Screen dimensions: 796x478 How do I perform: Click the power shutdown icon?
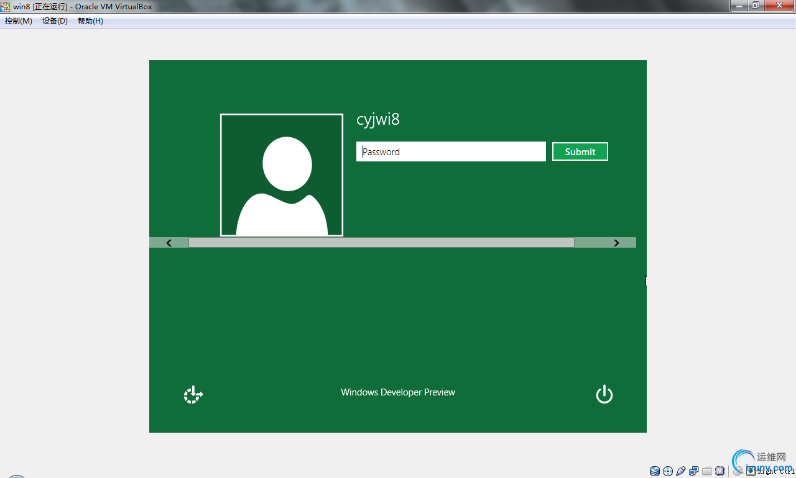click(x=604, y=394)
